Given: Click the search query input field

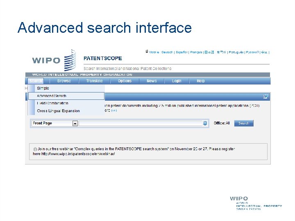Looking at the screenshot, I should 141,123.
